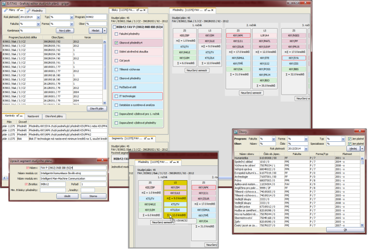Click left arrow of Kontroly horizontal scrollbar
This screenshot has height=250, width=368.
coord(5,178)
